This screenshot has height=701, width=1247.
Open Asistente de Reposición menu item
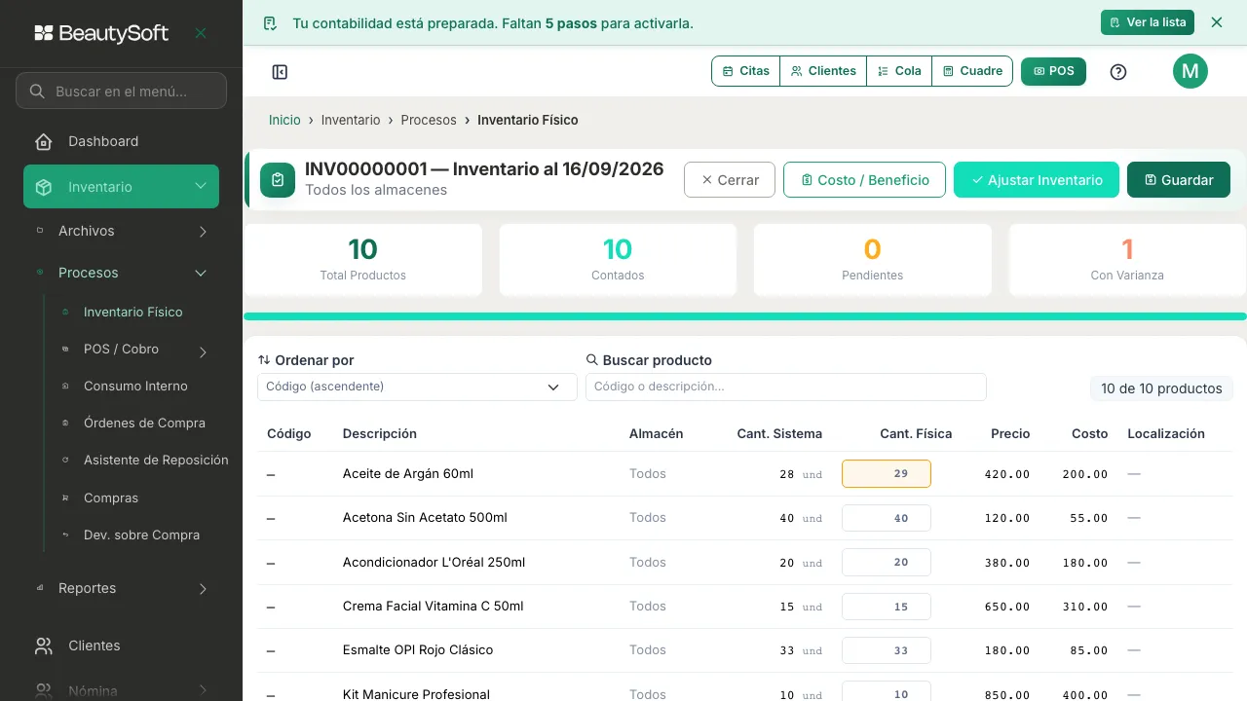tap(156, 461)
